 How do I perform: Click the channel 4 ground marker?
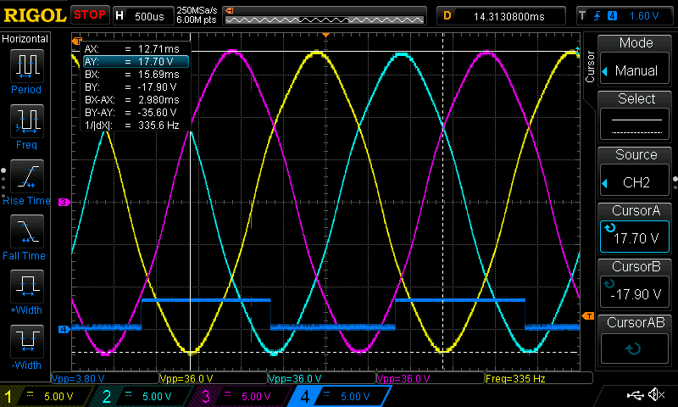64,329
